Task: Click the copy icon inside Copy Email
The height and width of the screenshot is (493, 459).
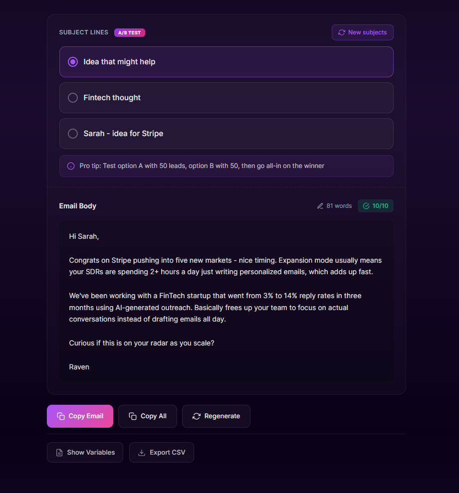Action: click(61, 416)
